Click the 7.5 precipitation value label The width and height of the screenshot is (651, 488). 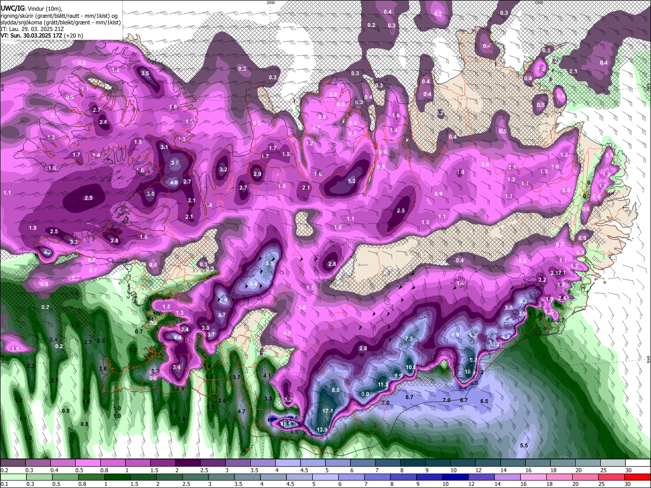tap(408, 339)
